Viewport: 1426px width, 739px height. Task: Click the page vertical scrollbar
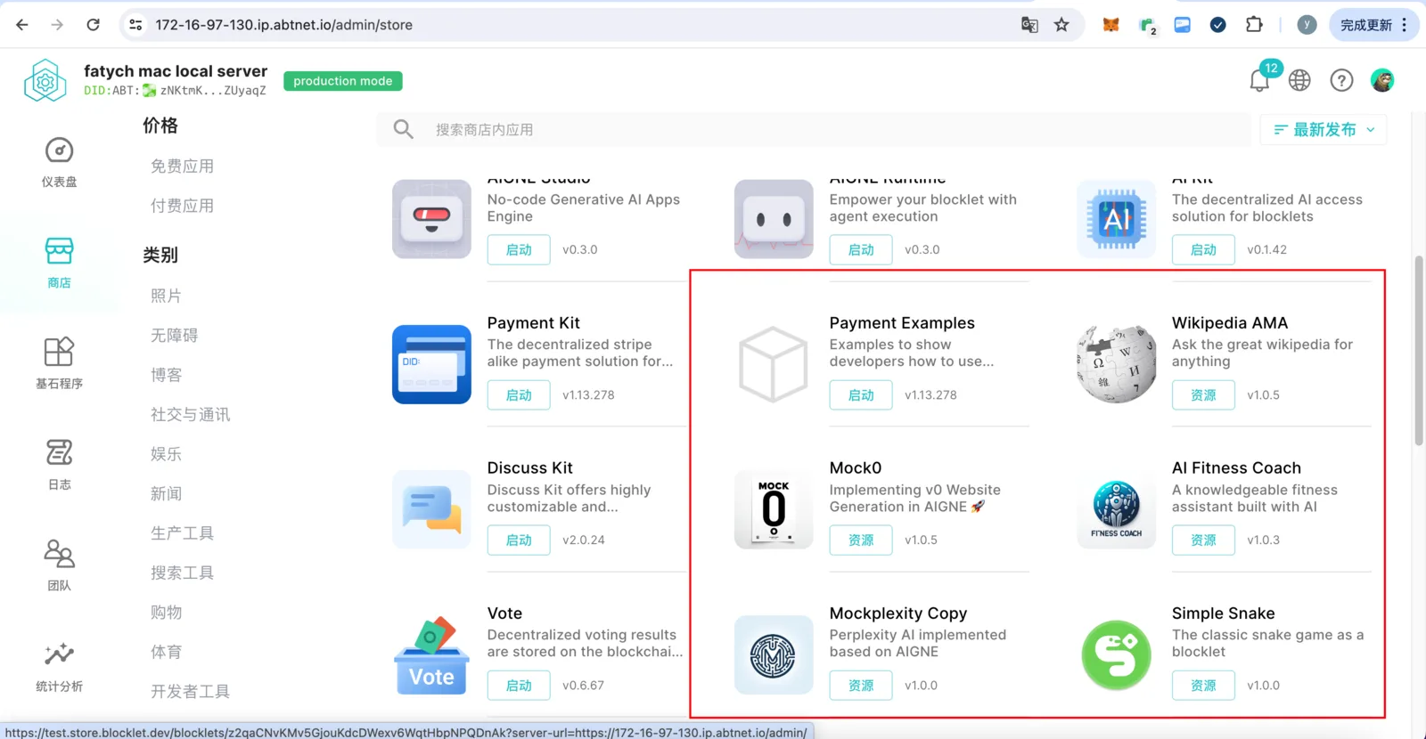[1419, 351]
